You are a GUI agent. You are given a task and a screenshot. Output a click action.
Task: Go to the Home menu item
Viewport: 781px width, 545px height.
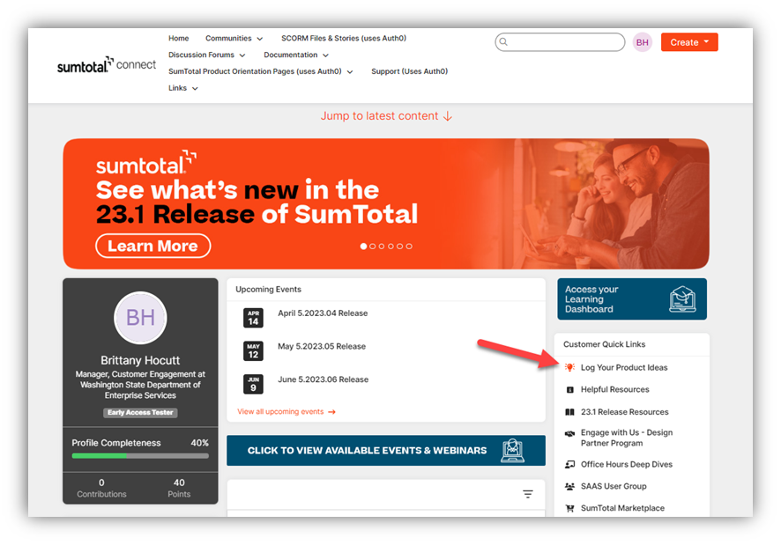coord(178,39)
